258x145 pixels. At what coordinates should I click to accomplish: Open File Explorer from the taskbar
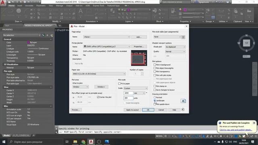tap(75, 142)
